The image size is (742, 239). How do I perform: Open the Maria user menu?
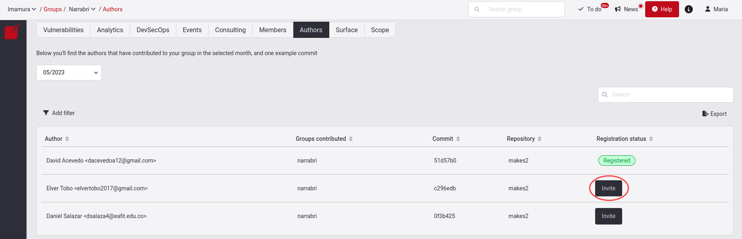coord(716,9)
